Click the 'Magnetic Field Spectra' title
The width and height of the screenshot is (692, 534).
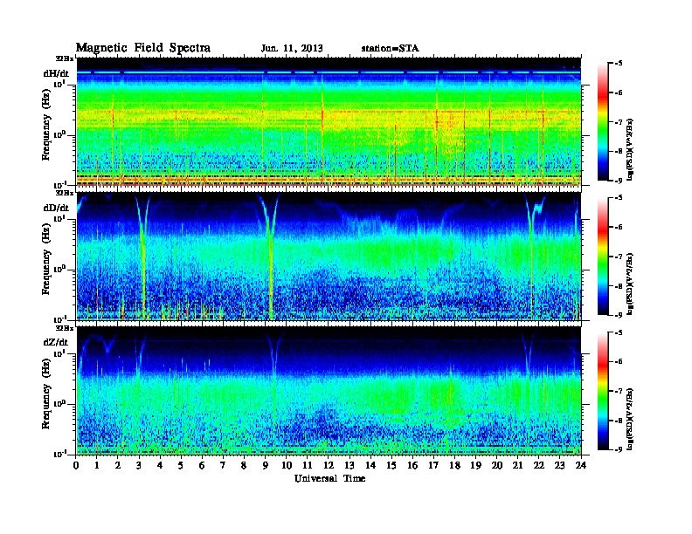click(143, 48)
